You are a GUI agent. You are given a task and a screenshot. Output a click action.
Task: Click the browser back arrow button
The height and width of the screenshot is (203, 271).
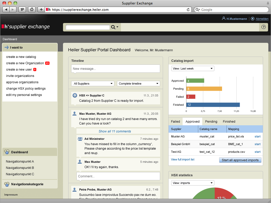click(6, 10)
